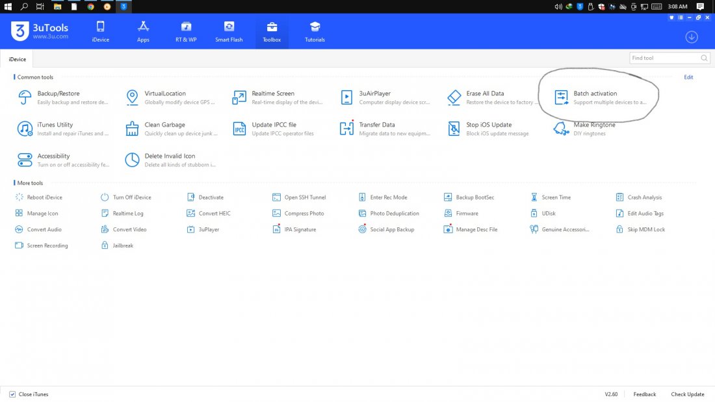This screenshot has height=402, width=715.
Task: Open Manage Desc File tool
Action: point(471,229)
